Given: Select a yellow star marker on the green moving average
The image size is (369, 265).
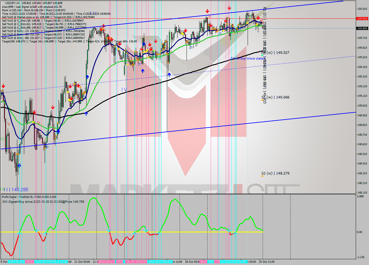Looking at the screenshot, I should 257,24.
